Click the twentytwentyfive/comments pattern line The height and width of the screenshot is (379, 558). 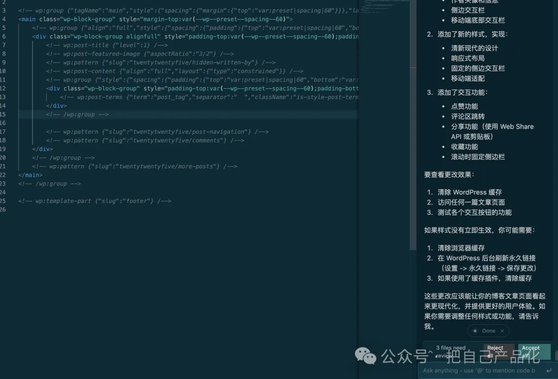(x=145, y=140)
